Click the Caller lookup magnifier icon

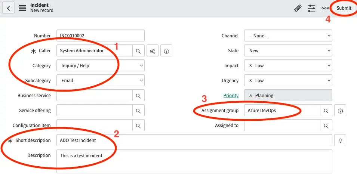[x=138, y=51]
